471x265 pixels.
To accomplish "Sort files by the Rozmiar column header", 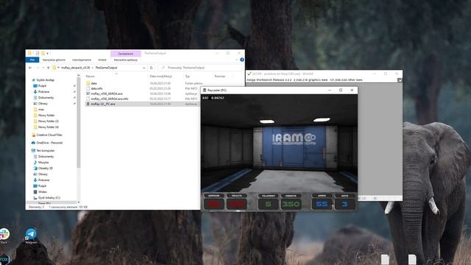I will coord(219,77).
